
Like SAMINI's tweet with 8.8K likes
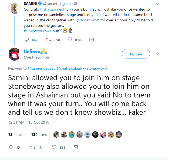tap(70, 40)
